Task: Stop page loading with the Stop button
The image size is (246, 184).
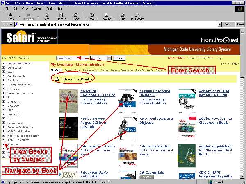Action: (x=46, y=17)
